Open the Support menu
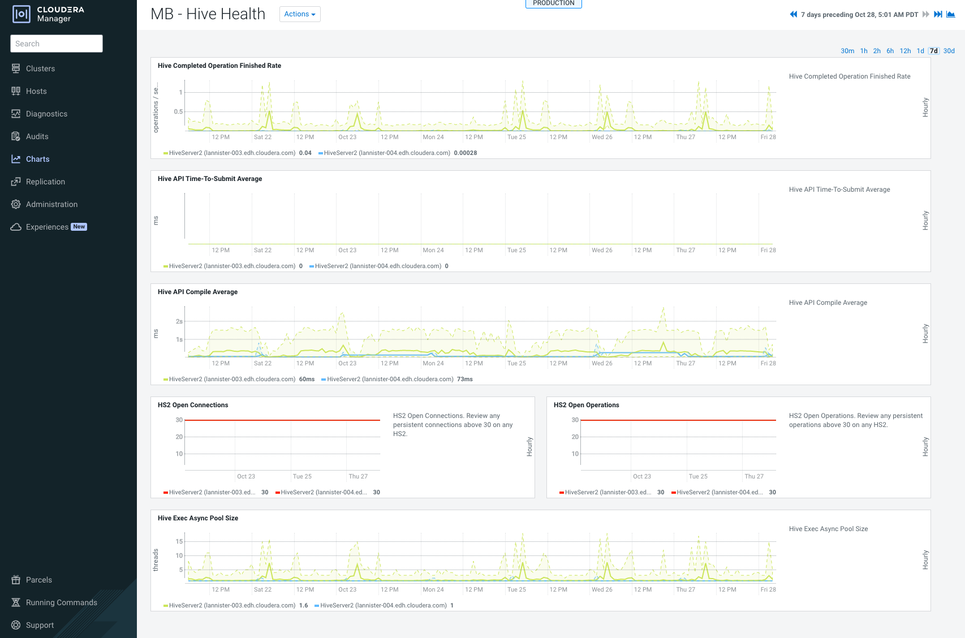 [40, 625]
